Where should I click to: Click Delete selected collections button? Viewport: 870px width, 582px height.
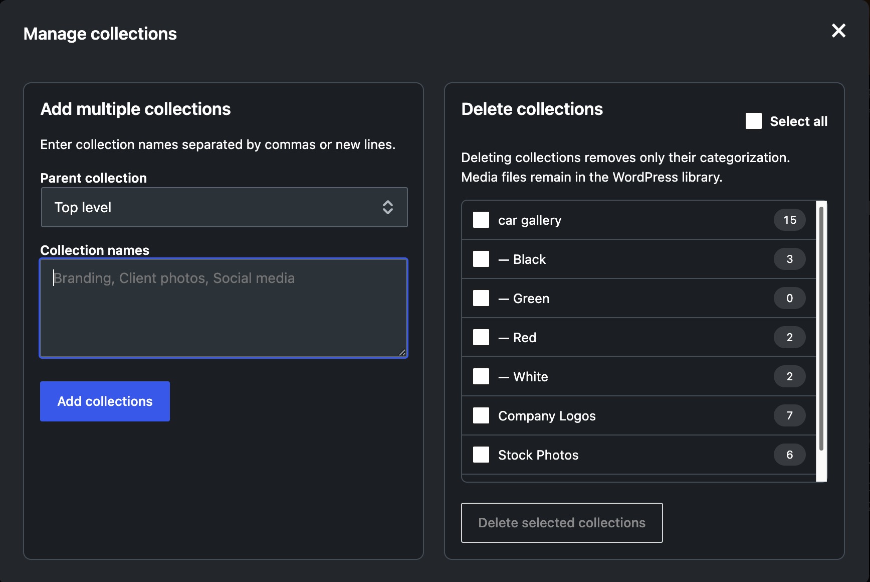[x=562, y=523]
